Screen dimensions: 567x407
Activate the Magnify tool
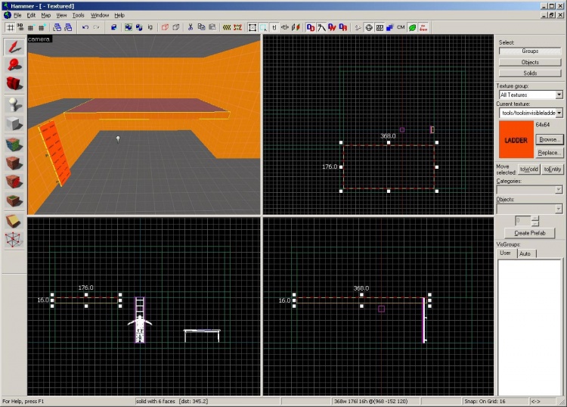coord(14,65)
